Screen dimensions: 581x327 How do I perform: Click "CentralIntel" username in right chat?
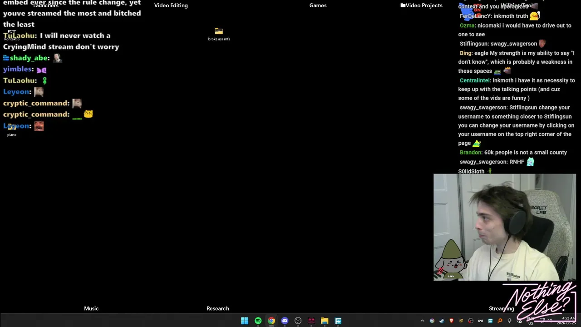(x=475, y=80)
